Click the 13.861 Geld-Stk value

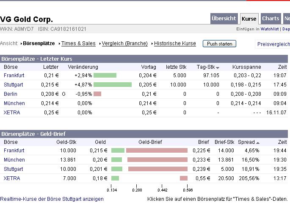tap(68, 159)
